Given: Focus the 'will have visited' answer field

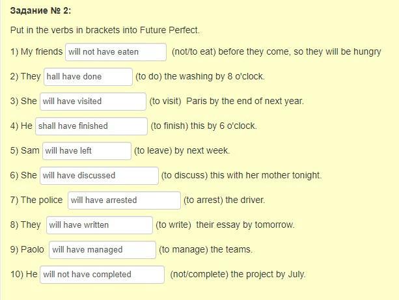Looking at the screenshot, I should pos(93,102).
